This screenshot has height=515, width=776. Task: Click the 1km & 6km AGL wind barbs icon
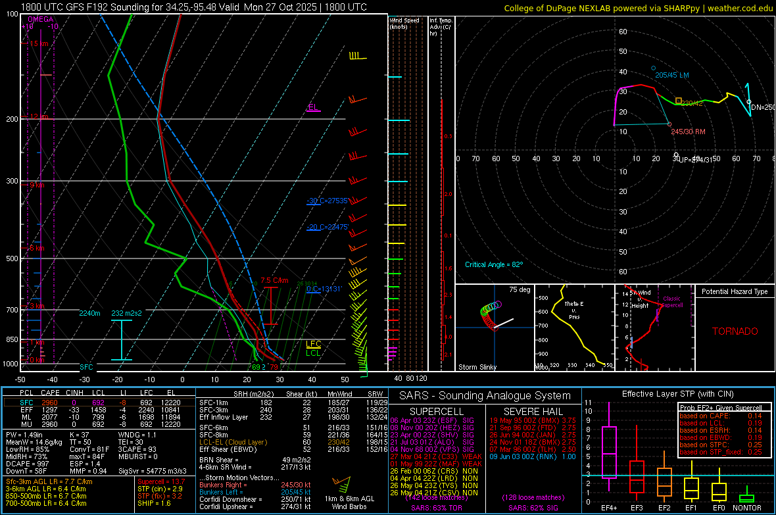click(342, 484)
